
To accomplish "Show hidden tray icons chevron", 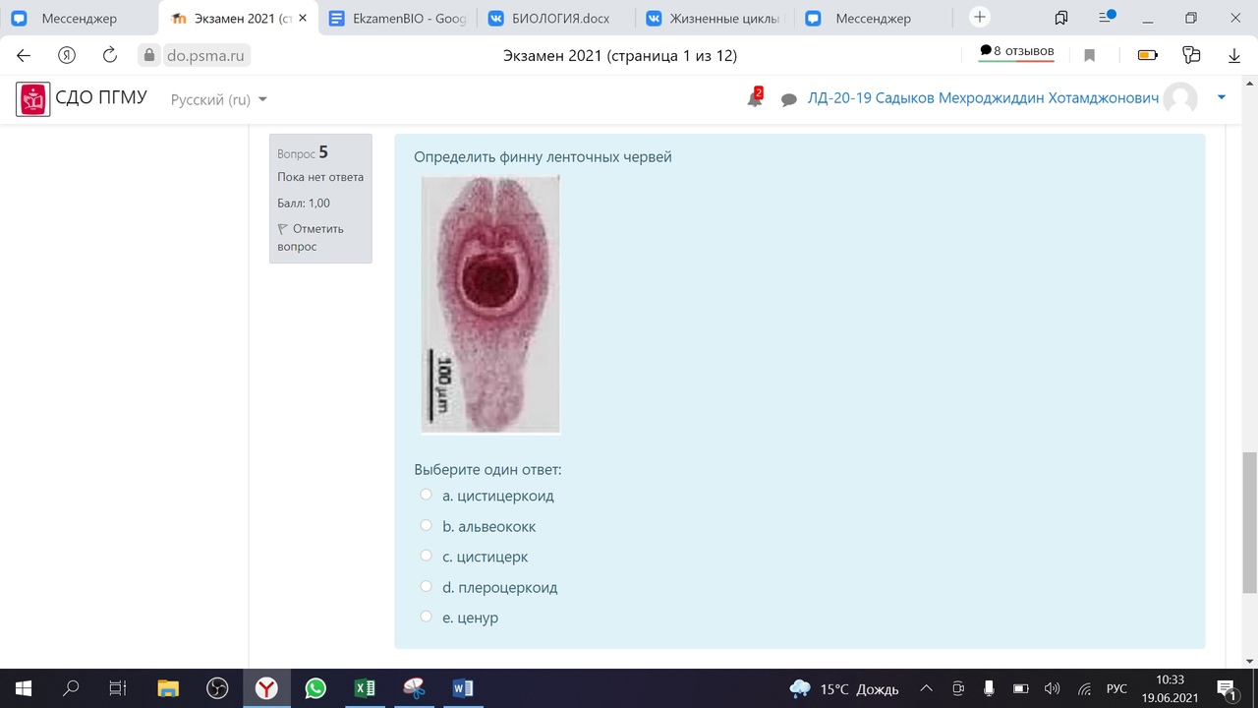I will click(x=926, y=688).
